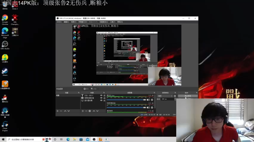Lock the 文本 source
Image resolution: width=254 pixels, height=142 pixels.
(104, 96)
